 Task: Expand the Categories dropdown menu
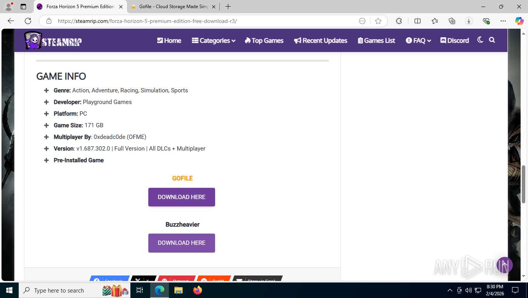tap(214, 40)
